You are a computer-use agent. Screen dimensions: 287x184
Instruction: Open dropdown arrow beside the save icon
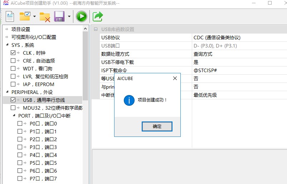(69, 16)
